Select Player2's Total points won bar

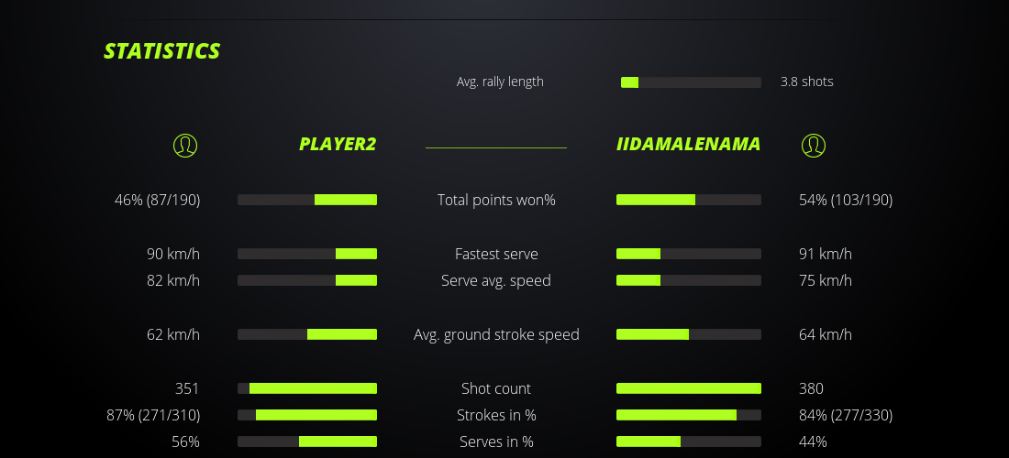tap(307, 200)
